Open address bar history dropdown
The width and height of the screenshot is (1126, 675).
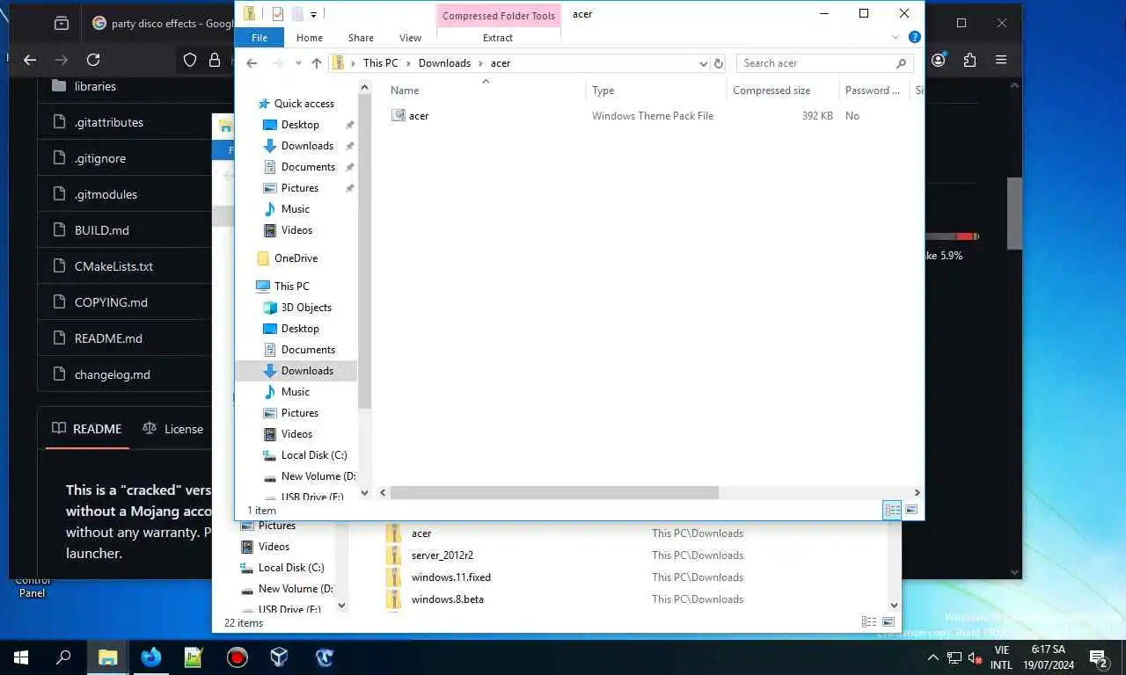(703, 63)
